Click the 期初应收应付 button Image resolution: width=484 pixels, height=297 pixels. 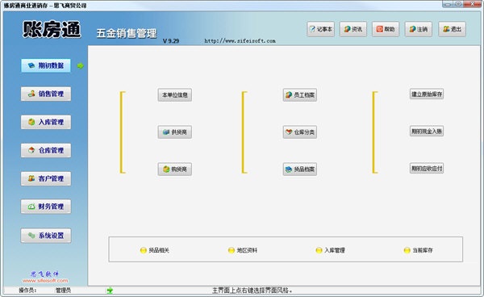pos(427,168)
